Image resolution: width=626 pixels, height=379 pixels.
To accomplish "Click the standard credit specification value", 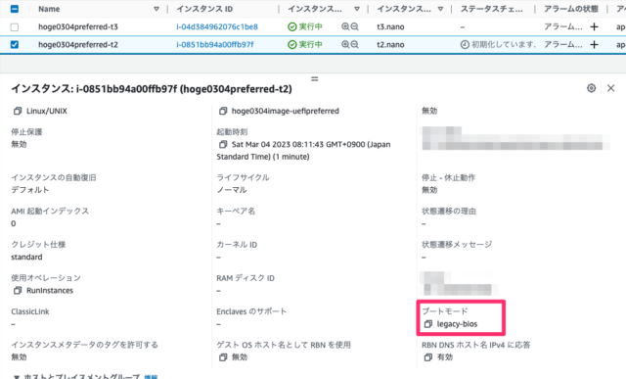I will [26, 257].
